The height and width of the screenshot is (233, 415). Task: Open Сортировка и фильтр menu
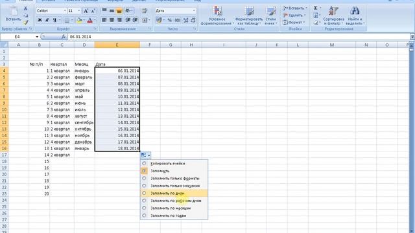coord(333,16)
